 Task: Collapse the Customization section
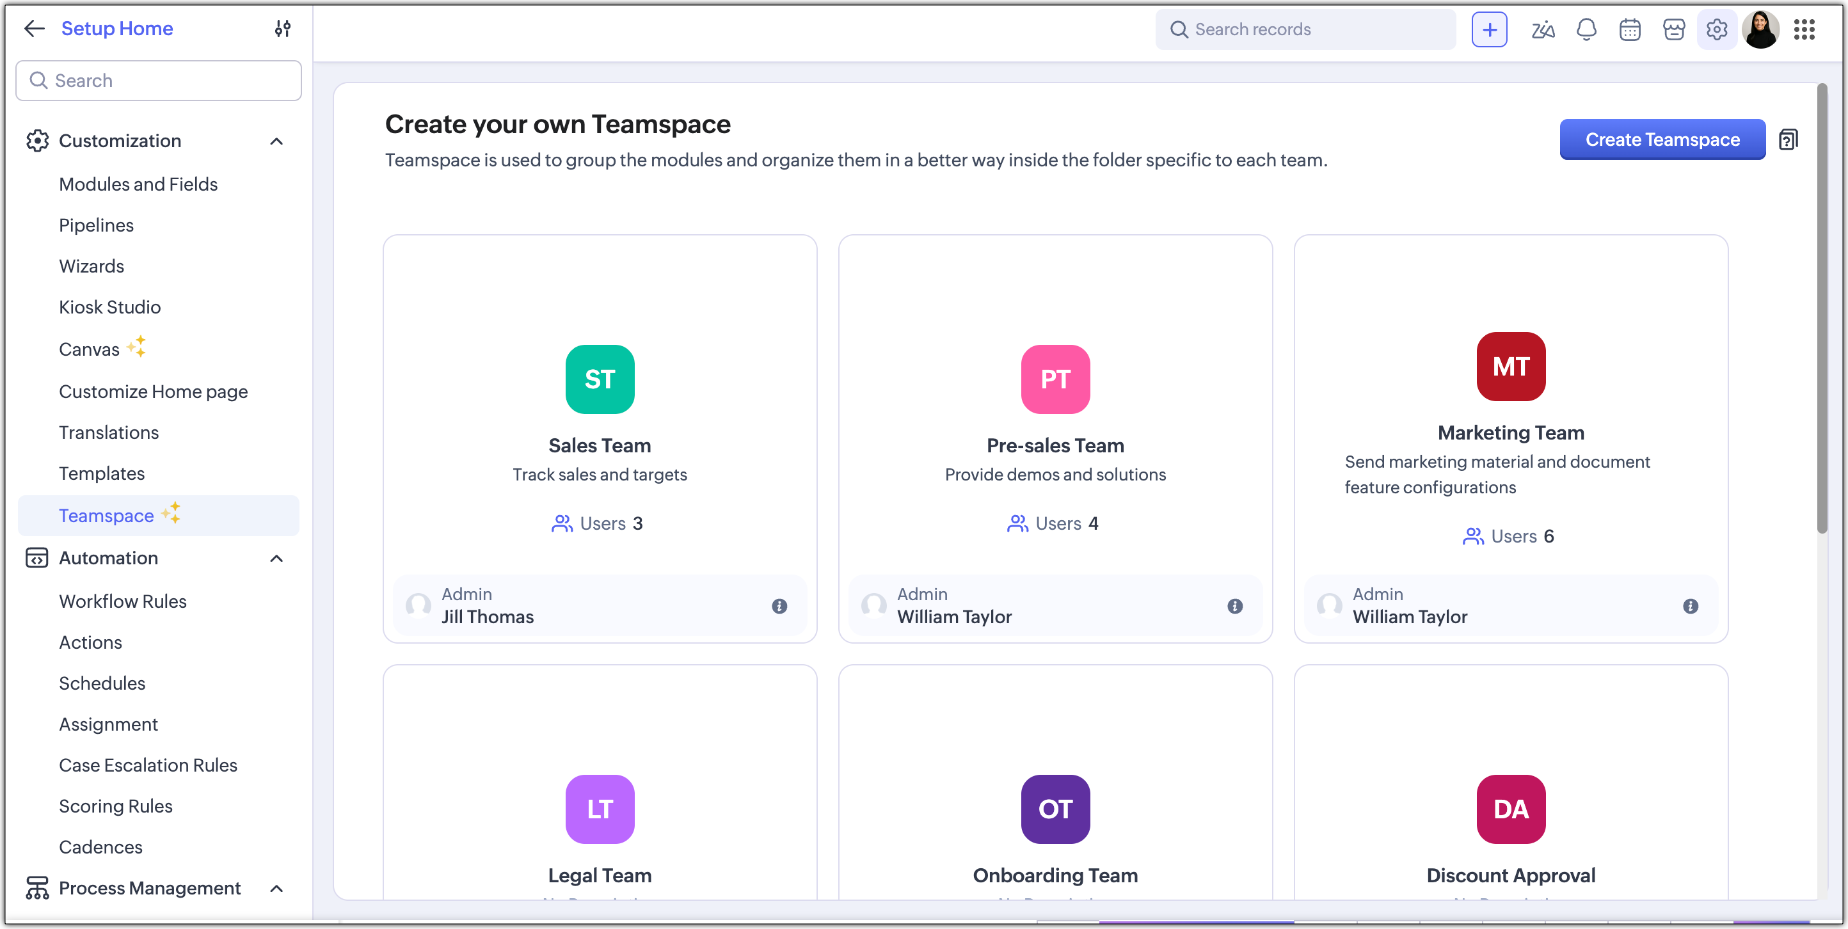276,141
